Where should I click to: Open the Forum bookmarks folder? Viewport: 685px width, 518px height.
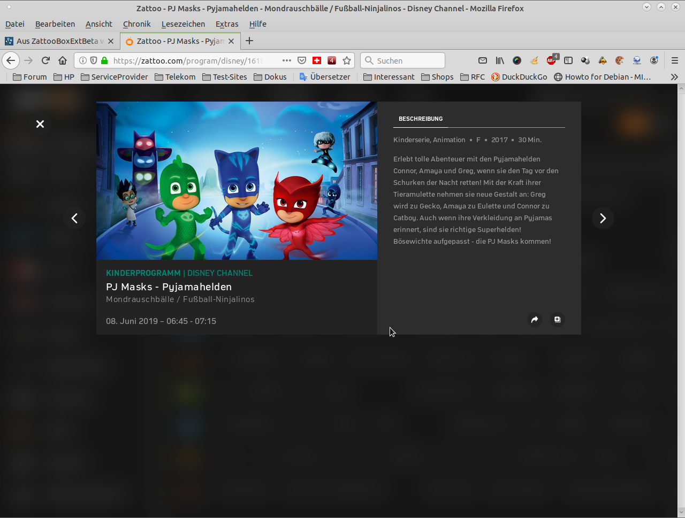coord(30,77)
